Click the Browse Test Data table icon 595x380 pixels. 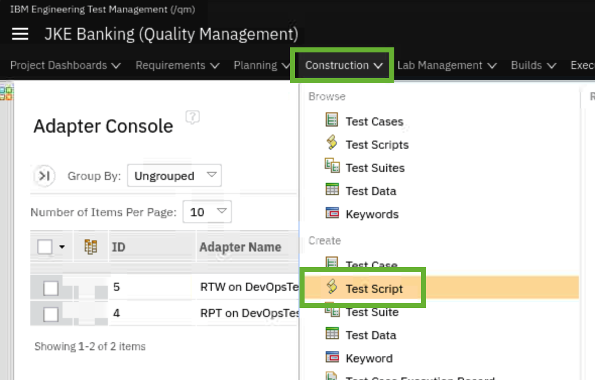point(332,190)
